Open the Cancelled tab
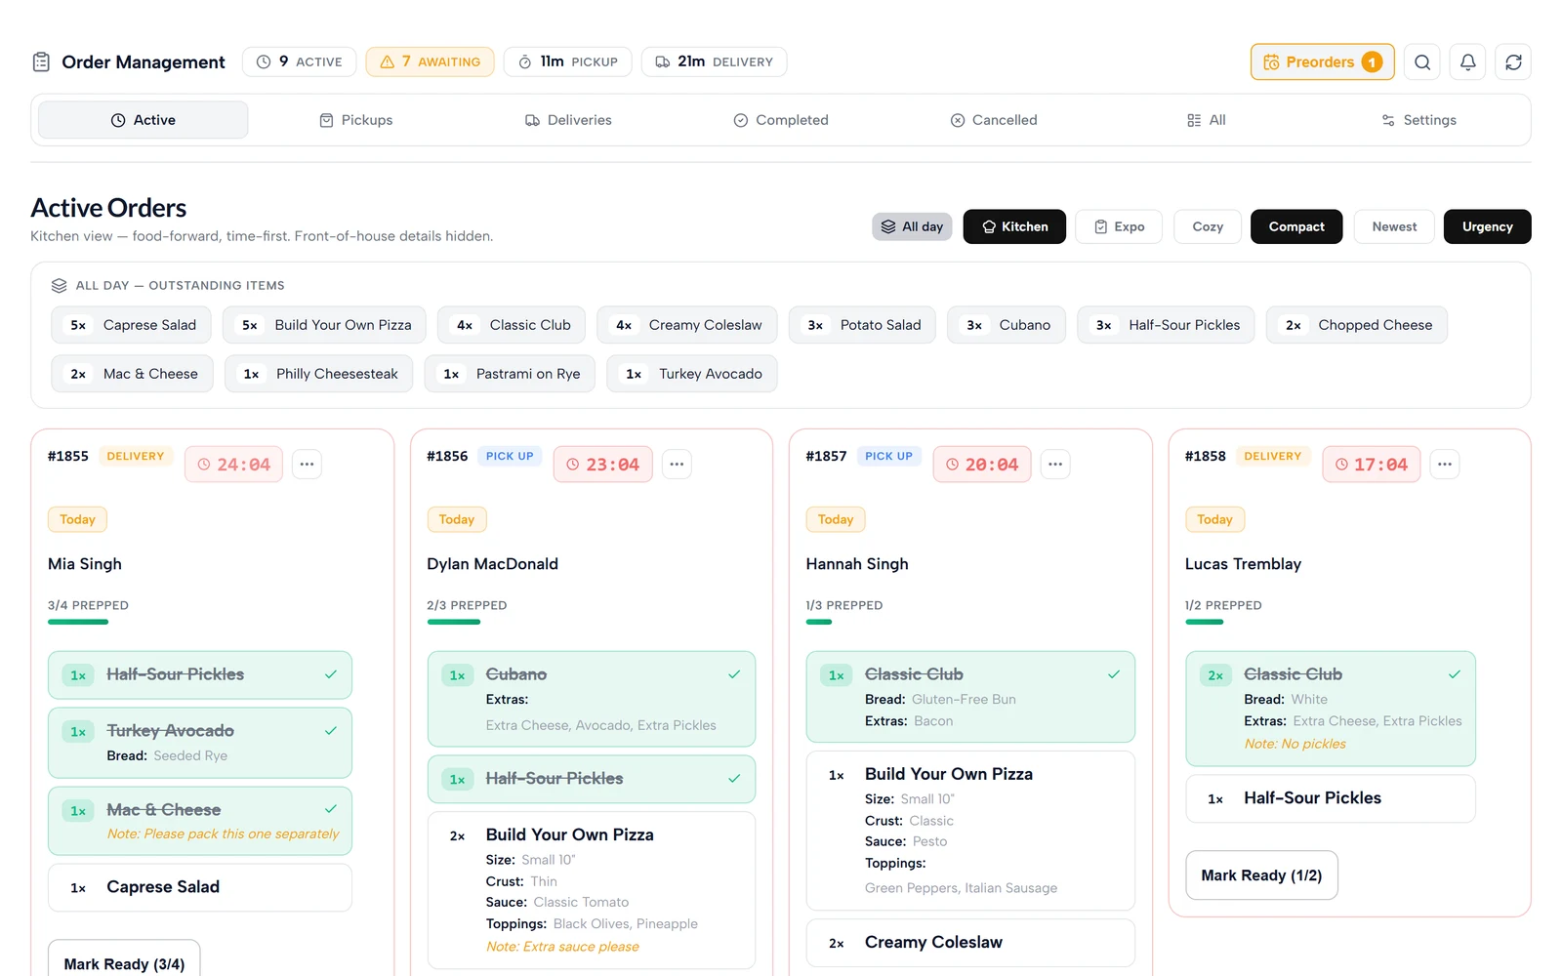The height and width of the screenshot is (976, 1562). coord(994,120)
